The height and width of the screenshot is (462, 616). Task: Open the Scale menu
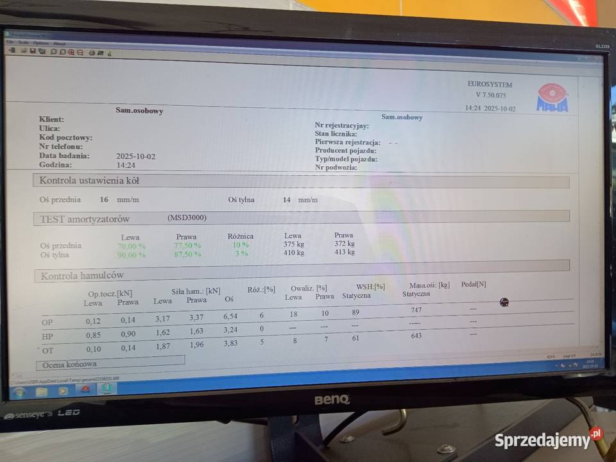(23, 43)
